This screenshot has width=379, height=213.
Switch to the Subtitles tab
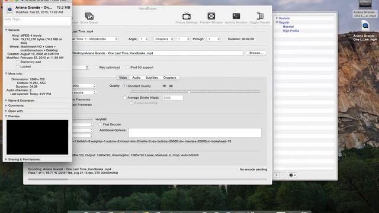click(x=152, y=78)
